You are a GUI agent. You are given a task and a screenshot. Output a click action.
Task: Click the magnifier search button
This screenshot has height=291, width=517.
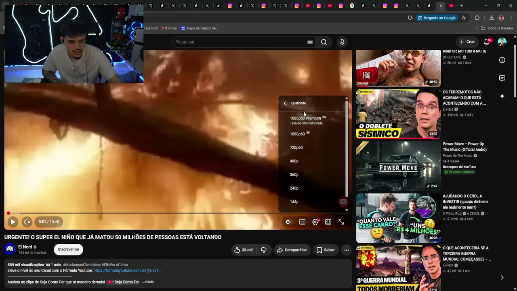tap(324, 42)
